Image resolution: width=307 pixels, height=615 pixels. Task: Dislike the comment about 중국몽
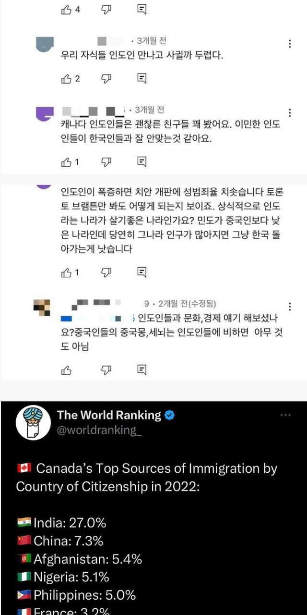pyautogui.click(x=106, y=370)
